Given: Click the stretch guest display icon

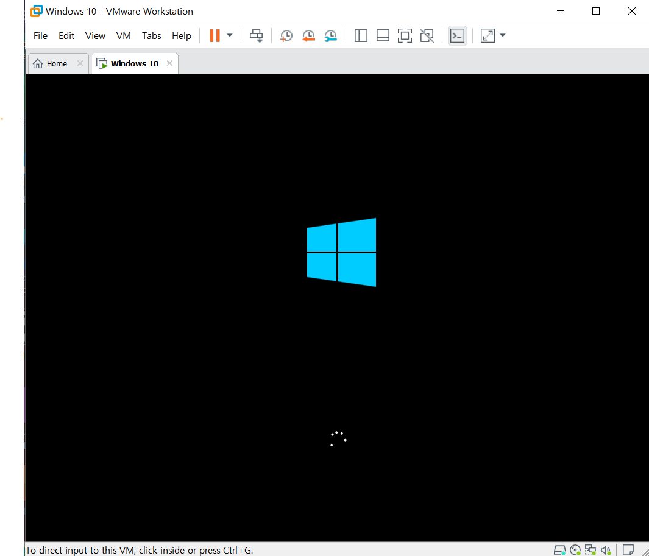Looking at the screenshot, I should tap(488, 35).
